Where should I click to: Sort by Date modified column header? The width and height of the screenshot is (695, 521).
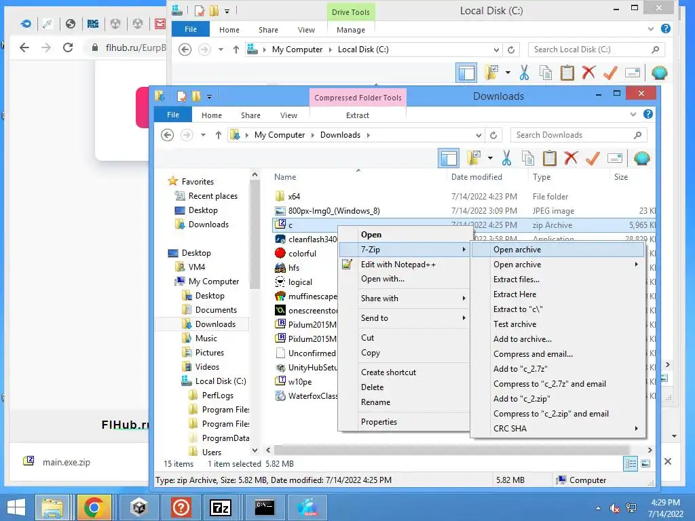(487, 177)
